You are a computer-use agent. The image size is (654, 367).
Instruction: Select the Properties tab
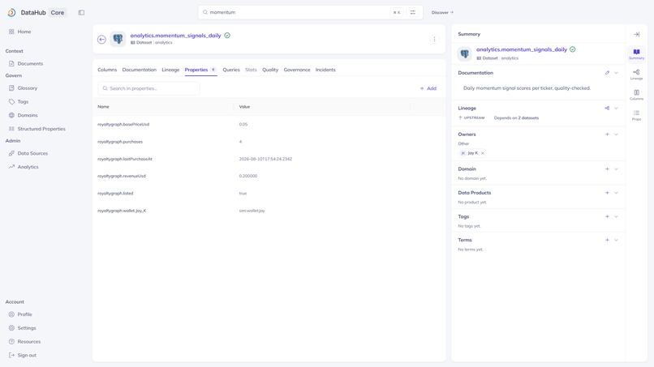pyautogui.click(x=200, y=70)
